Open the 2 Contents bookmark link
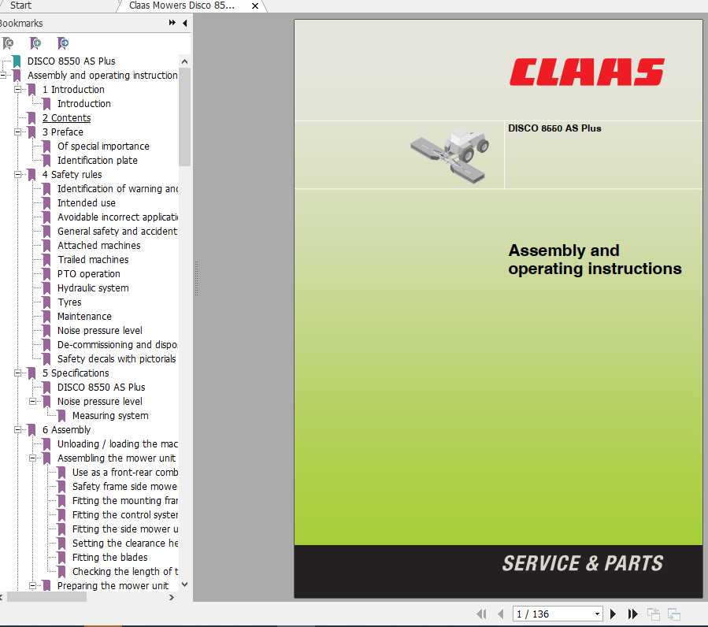Image resolution: width=708 pixels, height=627 pixels. [65, 117]
